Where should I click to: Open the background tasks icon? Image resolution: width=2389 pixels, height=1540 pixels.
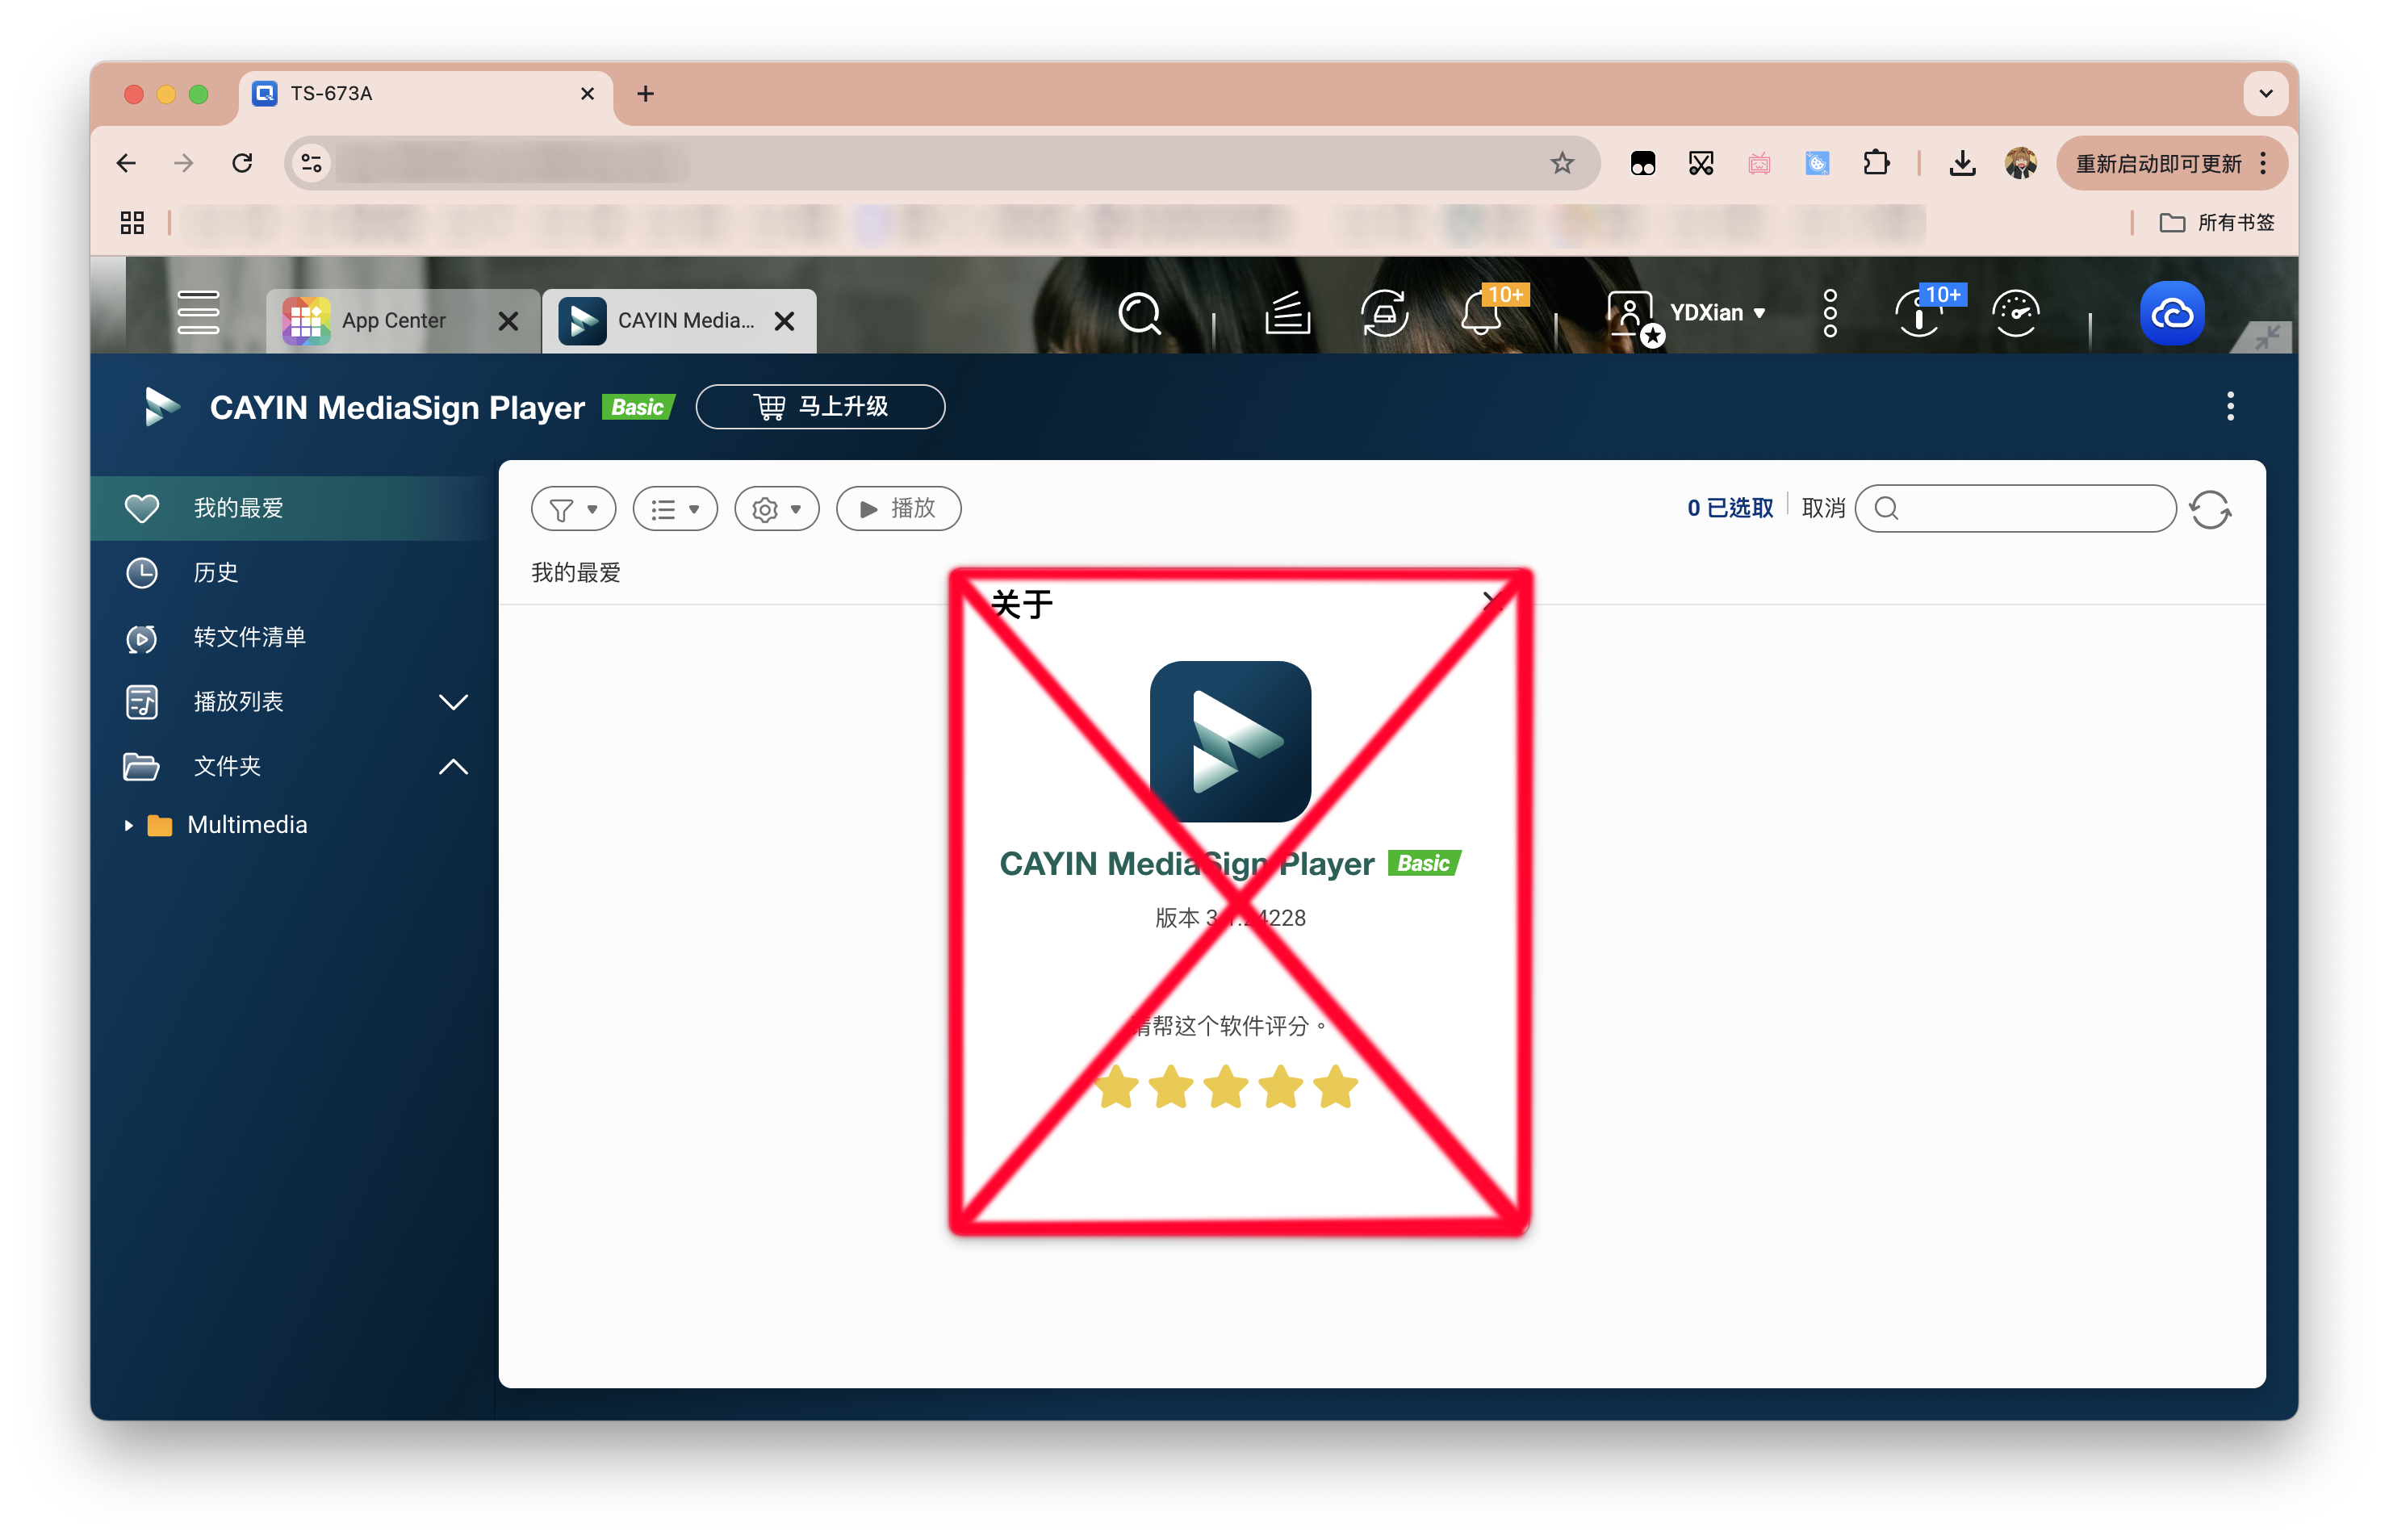tap(1287, 313)
